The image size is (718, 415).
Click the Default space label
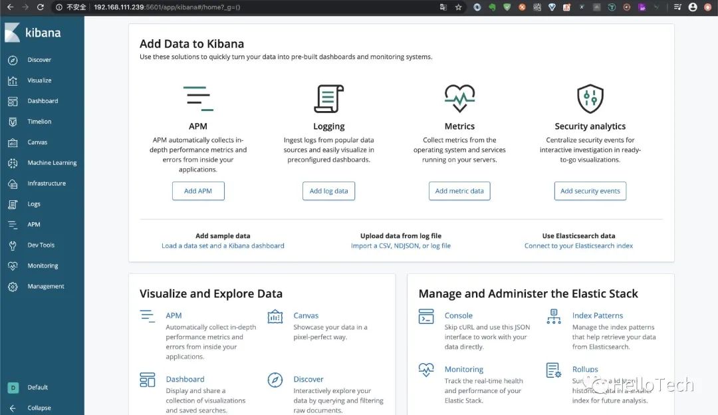pos(37,388)
